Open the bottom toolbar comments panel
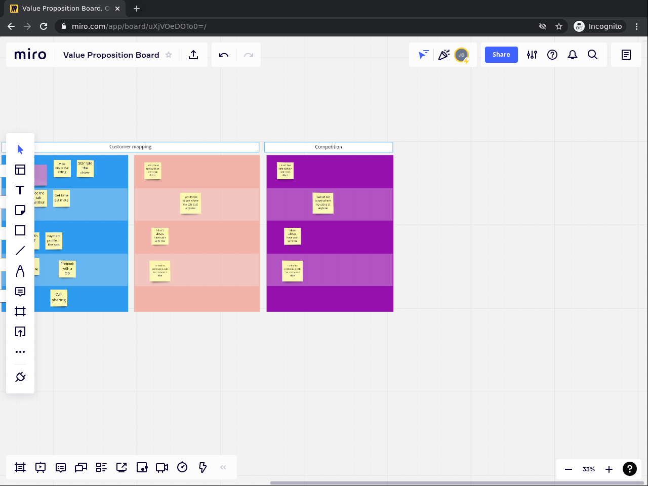This screenshot has width=648, height=486. pos(61,467)
